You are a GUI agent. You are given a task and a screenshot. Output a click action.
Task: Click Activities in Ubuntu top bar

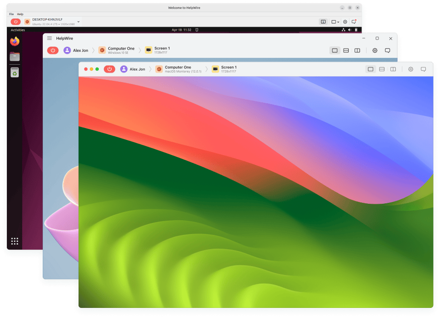(x=17, y=30)
